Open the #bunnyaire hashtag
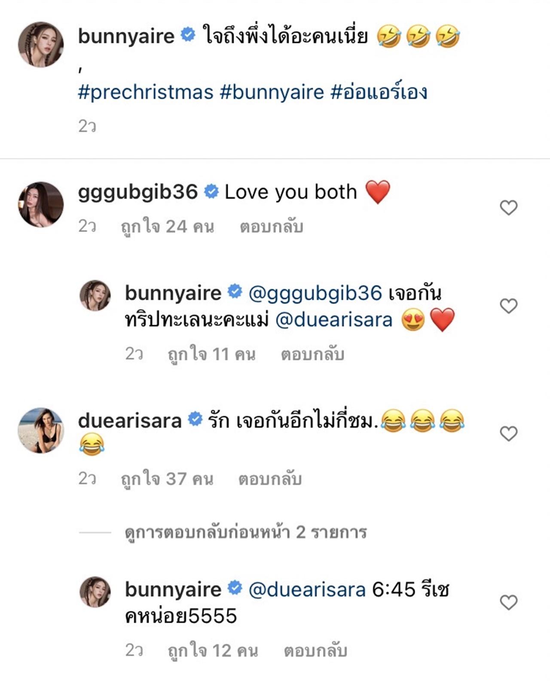 (272, 92)
